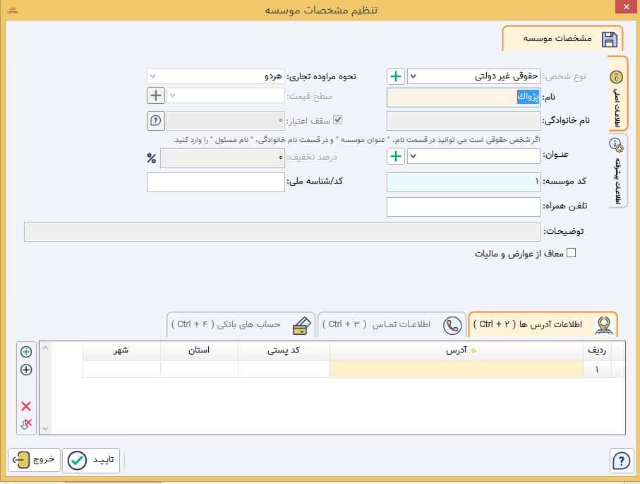Click the خروج exit button
This screenshot has height=484, width=640.
35,460
